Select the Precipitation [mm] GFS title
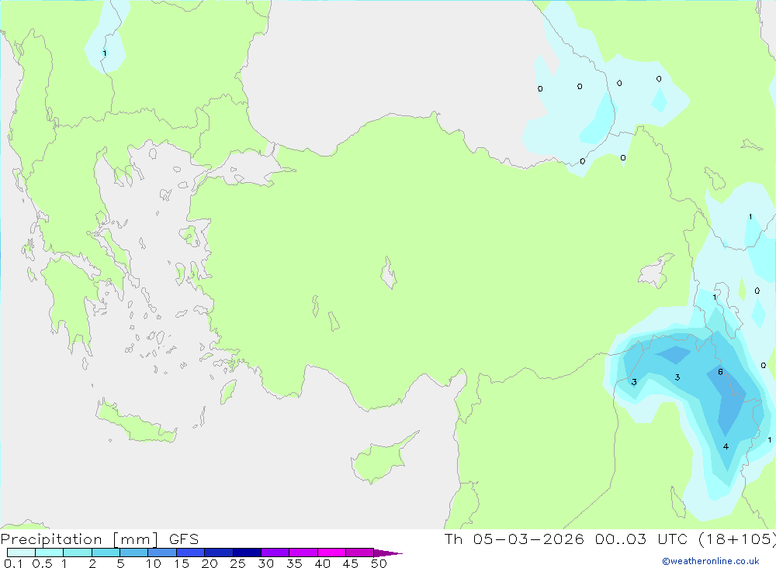Screen dimensions: 776x568 (99, 539)
